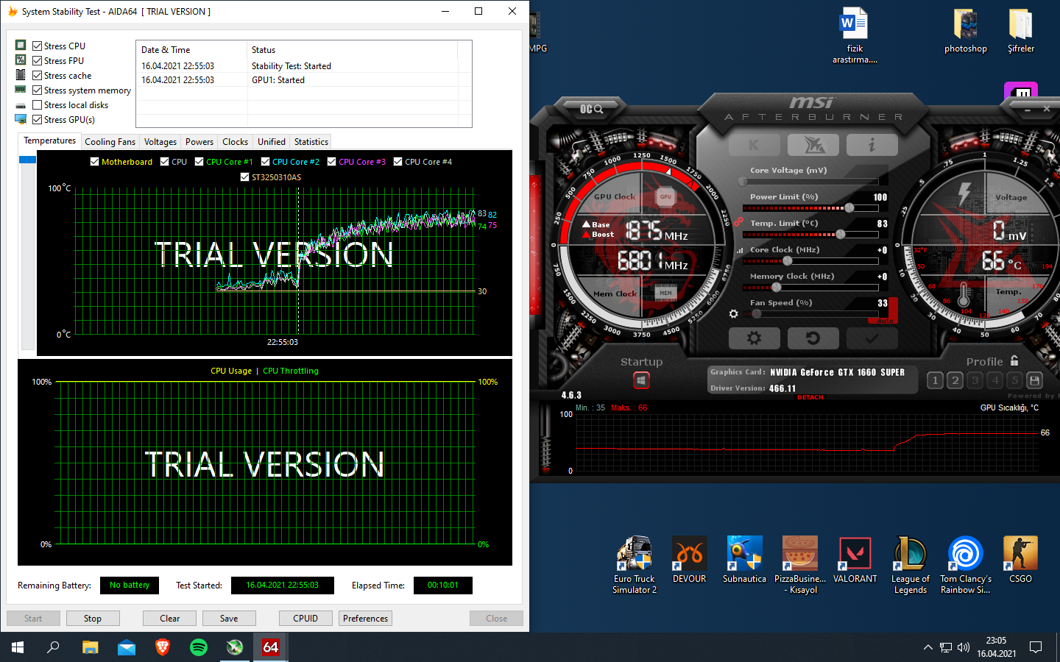Click the Power Limit slider handle
Image resolution: width=1060 pixels, height=662 pixels.
click(849, 208)
